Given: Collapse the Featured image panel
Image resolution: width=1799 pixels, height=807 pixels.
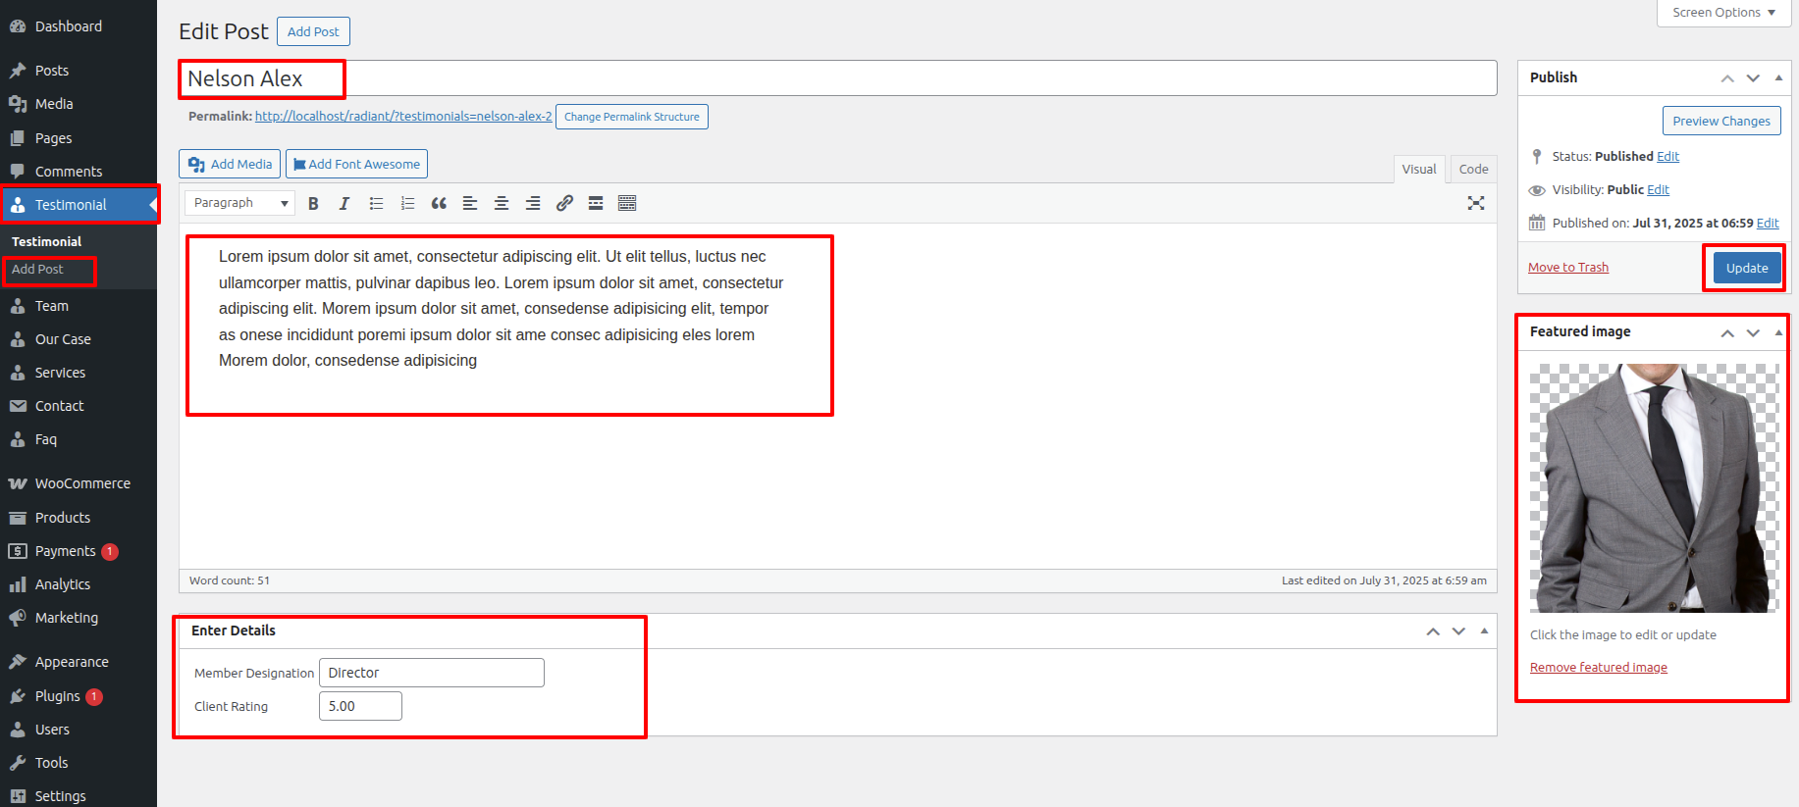Looking at the screenshot, I should (x=1778, y=332).
